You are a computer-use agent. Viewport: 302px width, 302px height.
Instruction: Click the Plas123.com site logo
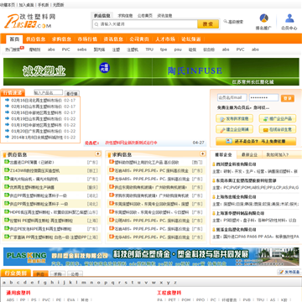point(29,21)
